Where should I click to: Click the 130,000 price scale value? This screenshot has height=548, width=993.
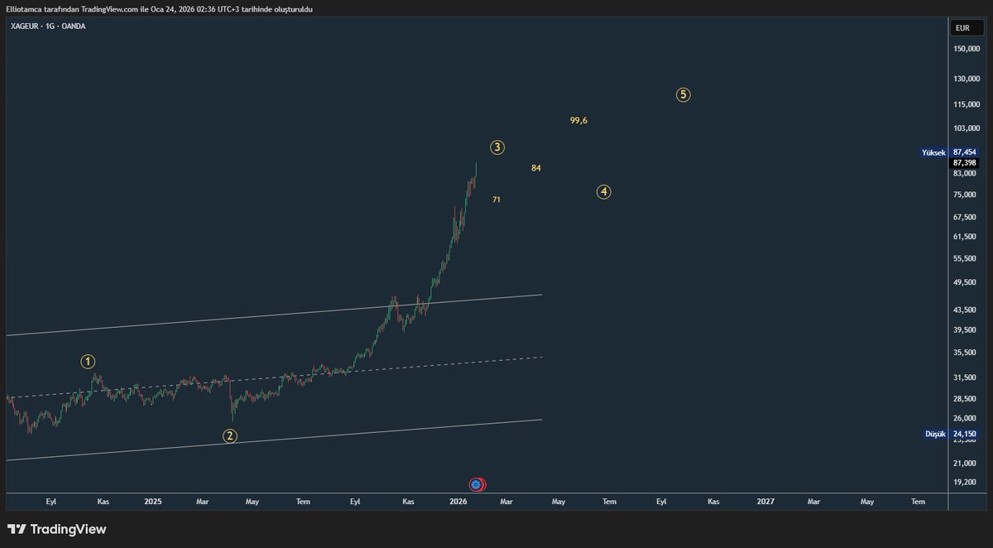click(x=966, y=79)
